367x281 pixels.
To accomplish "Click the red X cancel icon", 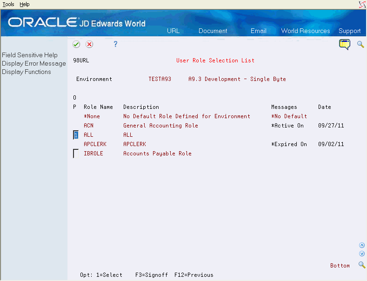I will tap(89, 44).
